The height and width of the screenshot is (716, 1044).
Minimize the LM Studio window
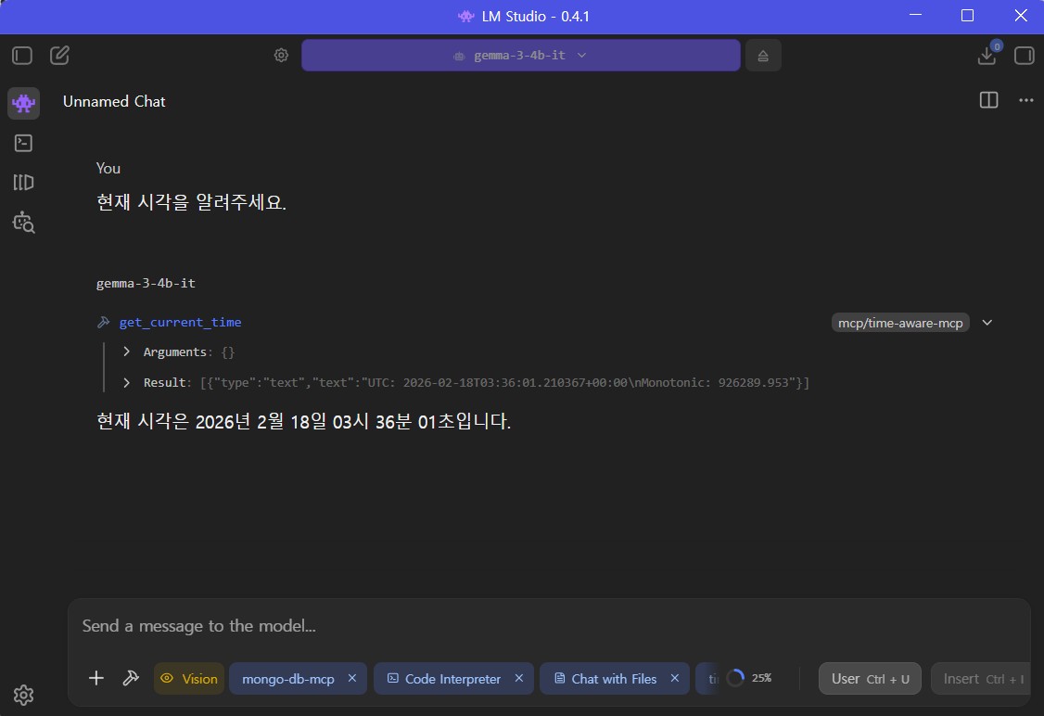[x=915, y=16]
